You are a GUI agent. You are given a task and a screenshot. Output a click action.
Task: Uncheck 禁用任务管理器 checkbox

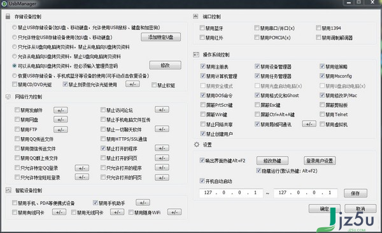point(257,76)
